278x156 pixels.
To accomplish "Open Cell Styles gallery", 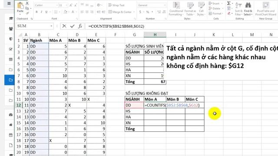I will click(201, 9).
